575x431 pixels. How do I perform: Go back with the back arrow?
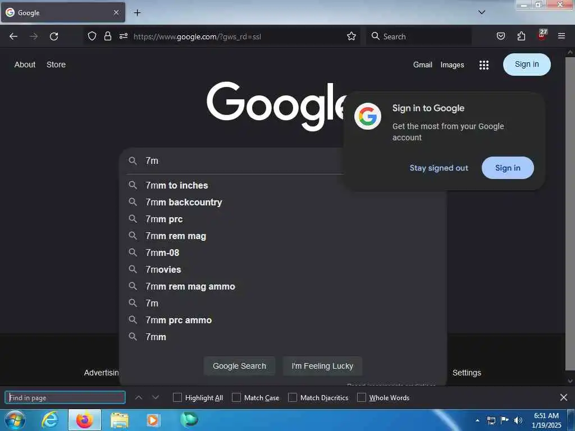13,36
